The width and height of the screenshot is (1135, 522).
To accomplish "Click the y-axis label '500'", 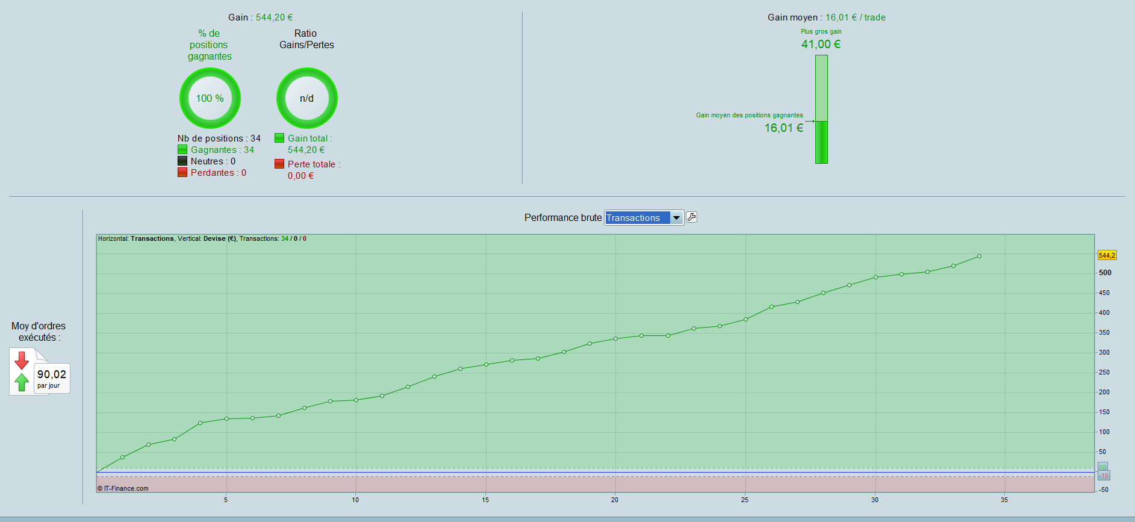I will tap(1105, 273).
